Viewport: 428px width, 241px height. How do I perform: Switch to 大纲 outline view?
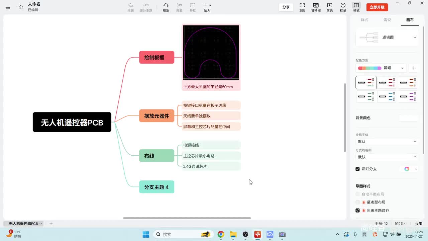[419, 224]
